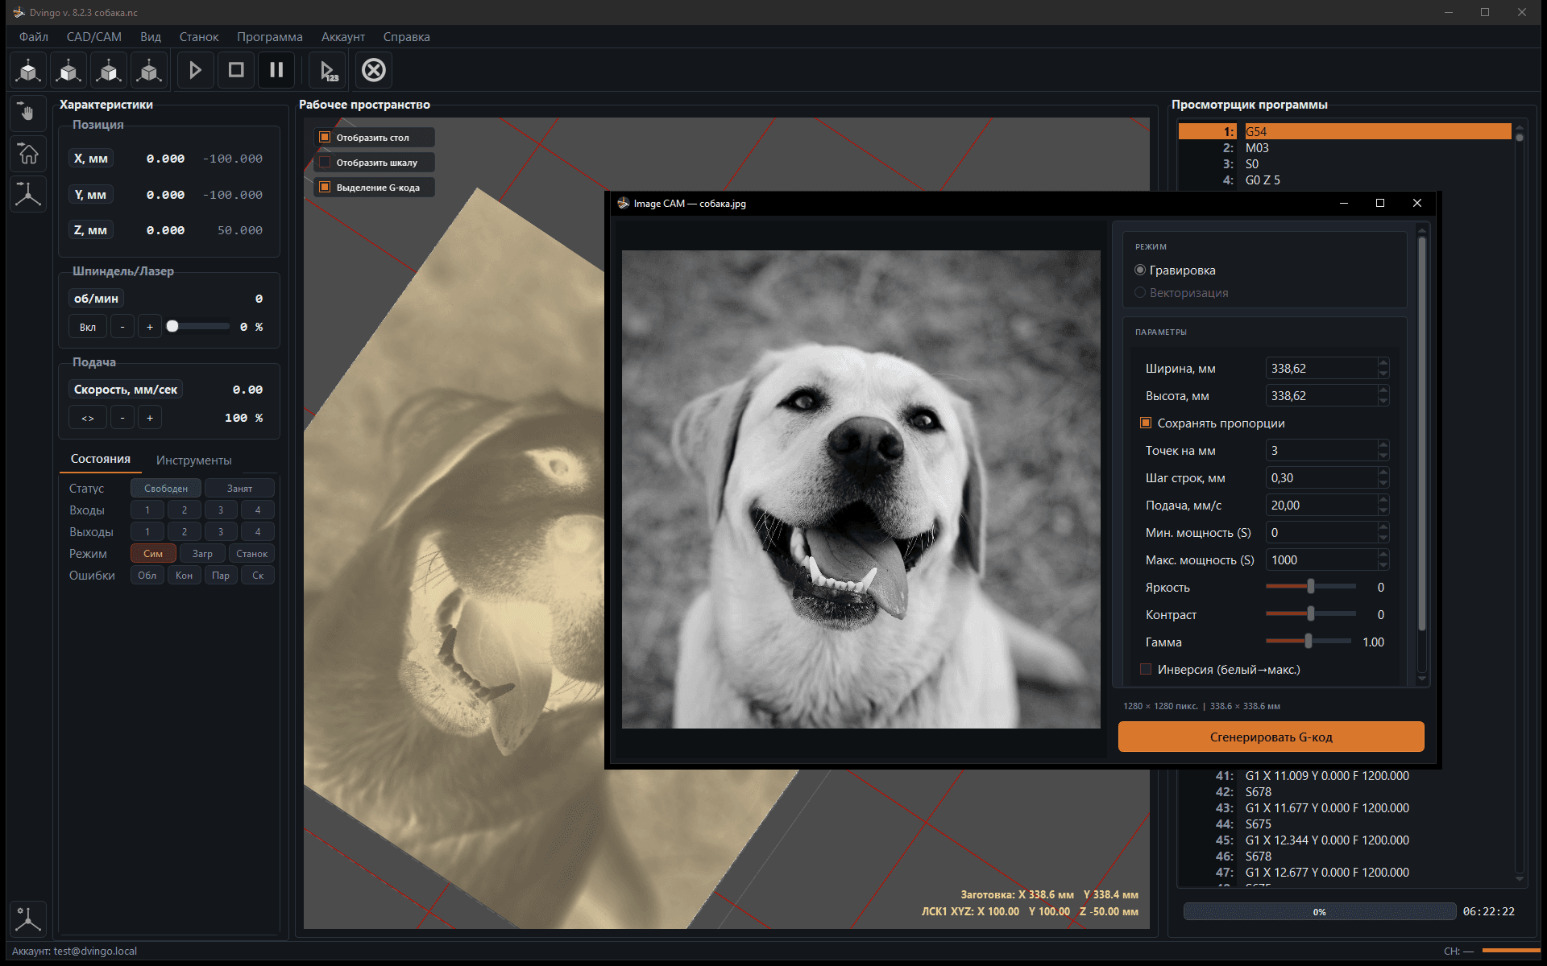Viewport: 1547px width, 966px height.
Task: Open the Файл menu
Action: click(34, 37)
